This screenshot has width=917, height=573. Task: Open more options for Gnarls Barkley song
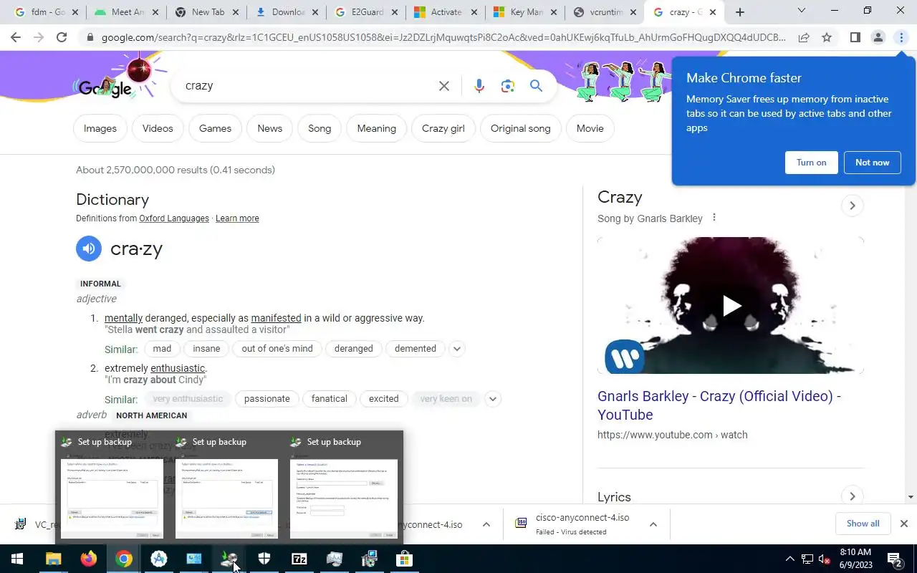coord(714,218)
